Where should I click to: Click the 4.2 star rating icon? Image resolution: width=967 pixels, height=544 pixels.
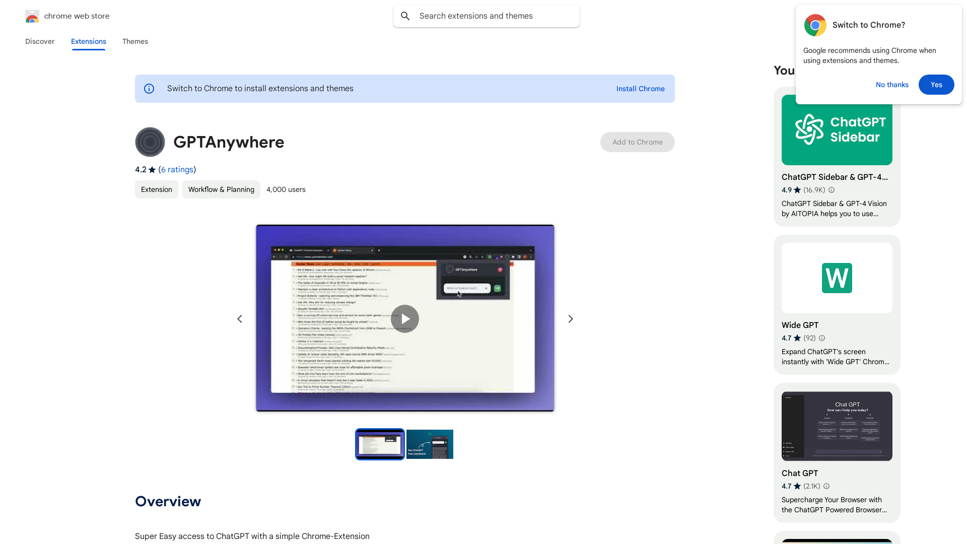coord(152,170)
